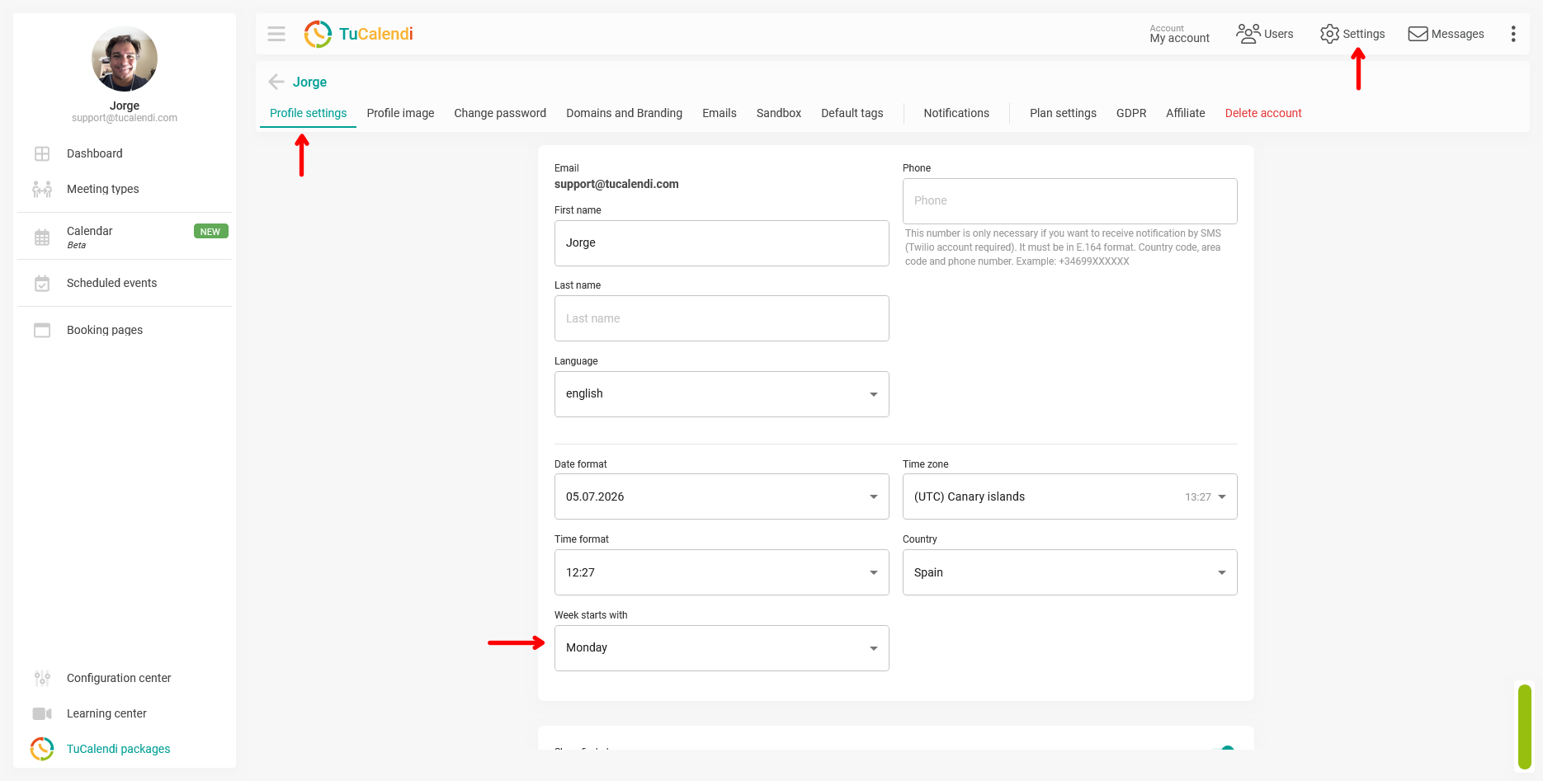Click the Booking pages window icon
The image size is (1543, 781).
click(x=42, y=330)
